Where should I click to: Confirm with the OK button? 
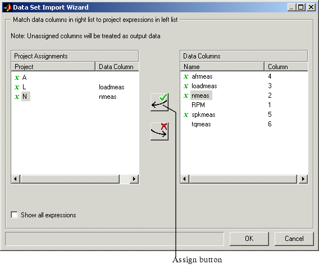click(x=249, y=239)
